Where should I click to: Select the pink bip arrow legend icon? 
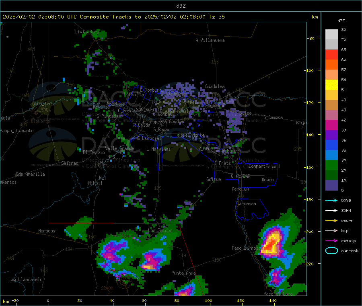click(x=331, y=230)
